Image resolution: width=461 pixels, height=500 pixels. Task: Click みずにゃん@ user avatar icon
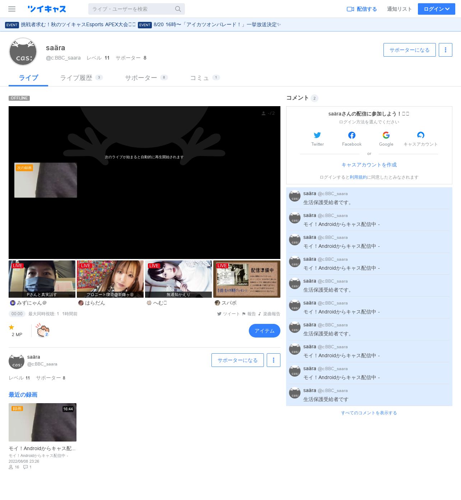click(x=13, y=303)
